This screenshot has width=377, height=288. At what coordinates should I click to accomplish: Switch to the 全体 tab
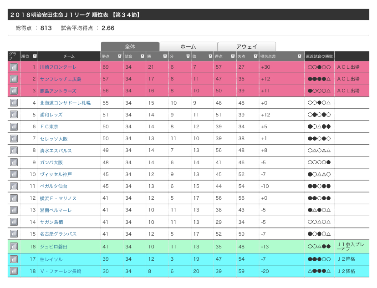(x=130, y=46)
